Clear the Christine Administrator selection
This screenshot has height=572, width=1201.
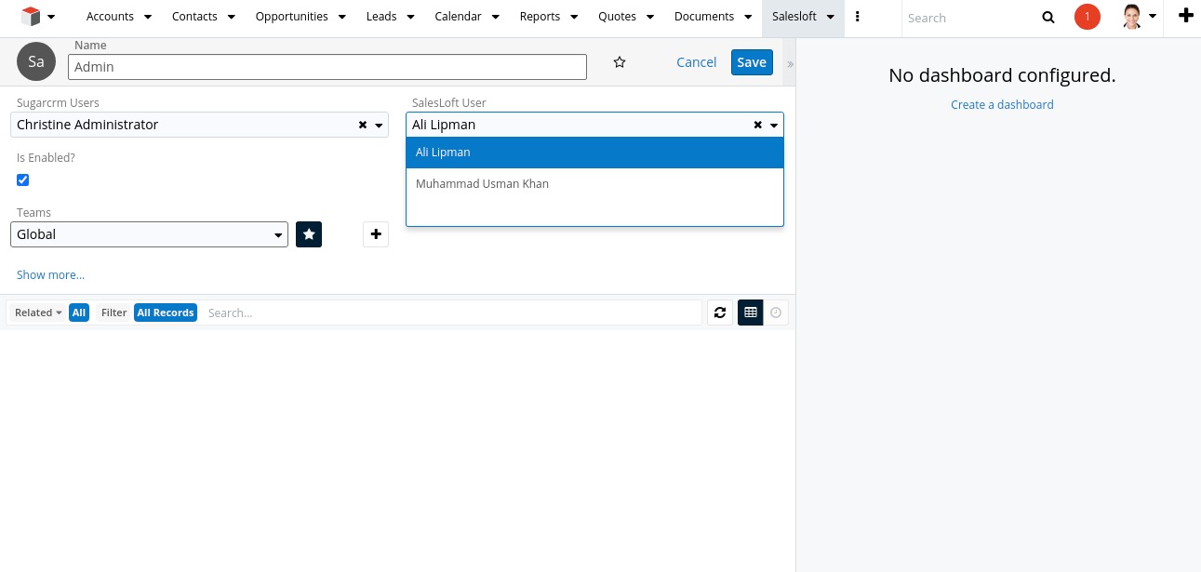click(x=363, y=126)
